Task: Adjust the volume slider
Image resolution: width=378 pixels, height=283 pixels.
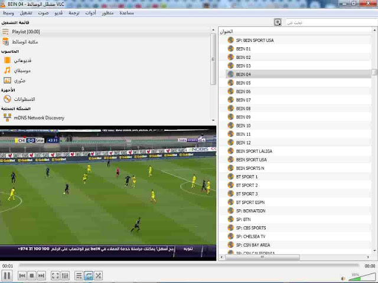Action: click(361, 277)
